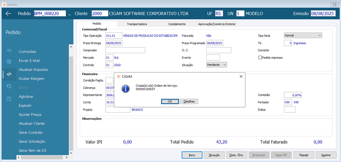Click the Prazo Entrega date field
Screen dimensions: 341x162
pyautogui.click(x=114, y=43)
